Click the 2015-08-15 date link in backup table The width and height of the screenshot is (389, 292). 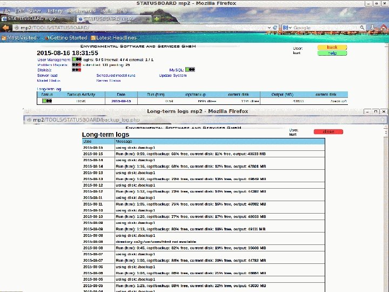click(x=121, y=101)
